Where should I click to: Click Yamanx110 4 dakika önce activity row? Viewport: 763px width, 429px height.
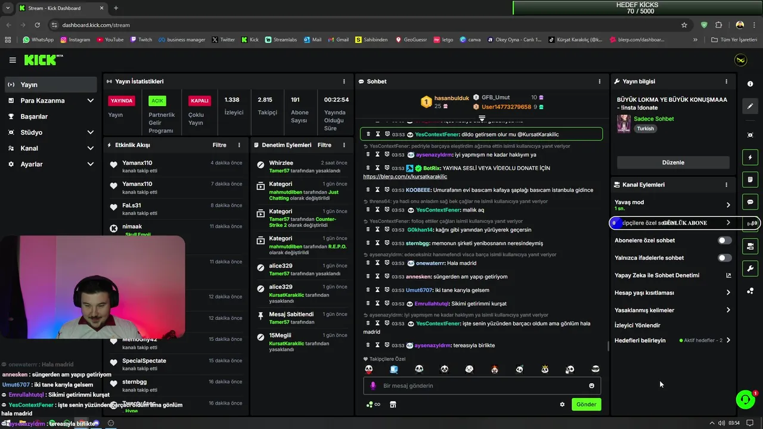pos(175,166)
